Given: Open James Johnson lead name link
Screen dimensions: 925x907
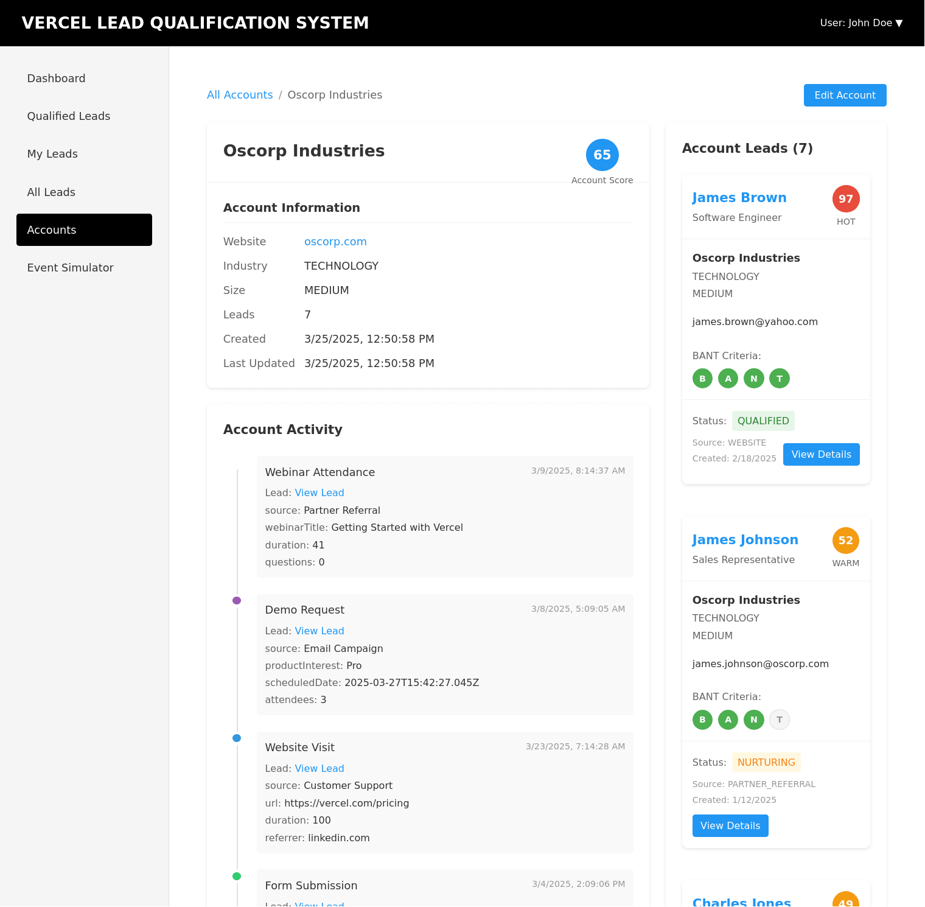Looking at the screenshot, I should tap(745, 540).
